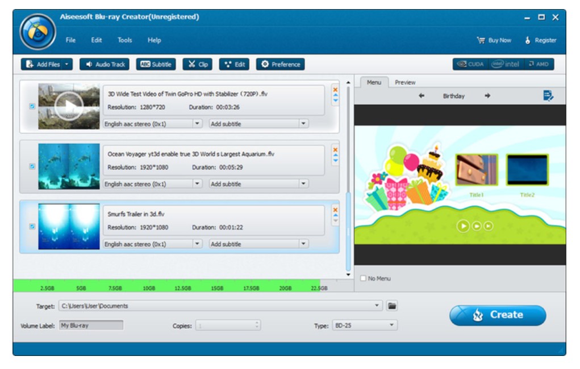Viewport: 580px width, 369px height.
Task: Toggle Intel acceleration icon
Action: click(x=505, y=64)
